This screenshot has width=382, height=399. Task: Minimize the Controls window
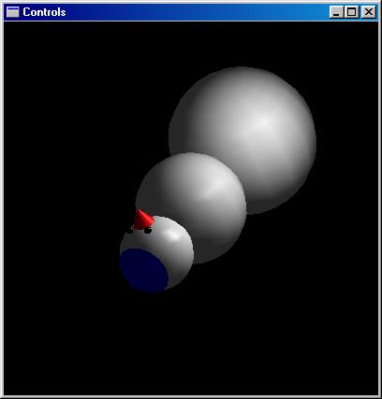336,12
